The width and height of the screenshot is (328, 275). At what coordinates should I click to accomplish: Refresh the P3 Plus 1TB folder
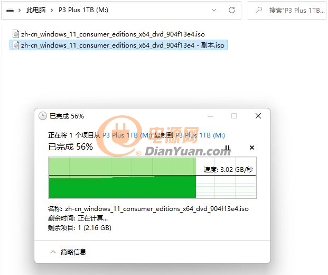coord(232,10)
